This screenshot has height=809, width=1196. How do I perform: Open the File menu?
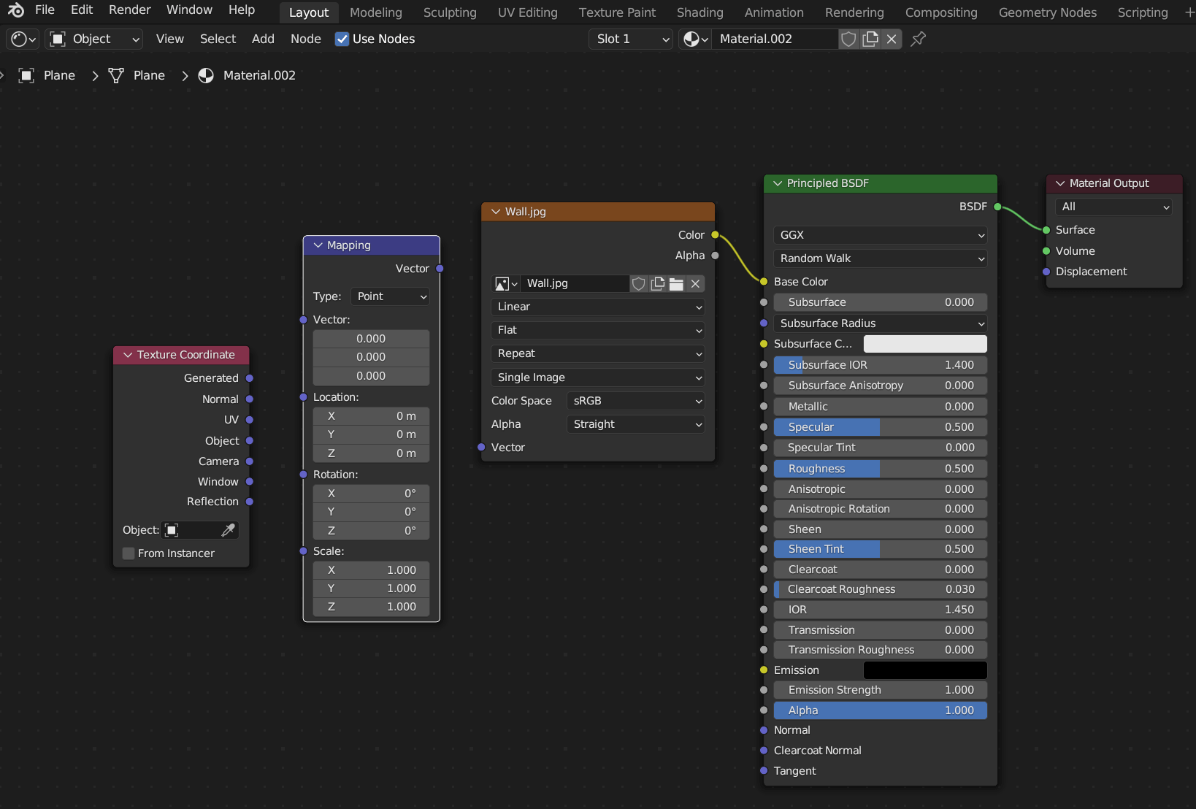[45, 9]
